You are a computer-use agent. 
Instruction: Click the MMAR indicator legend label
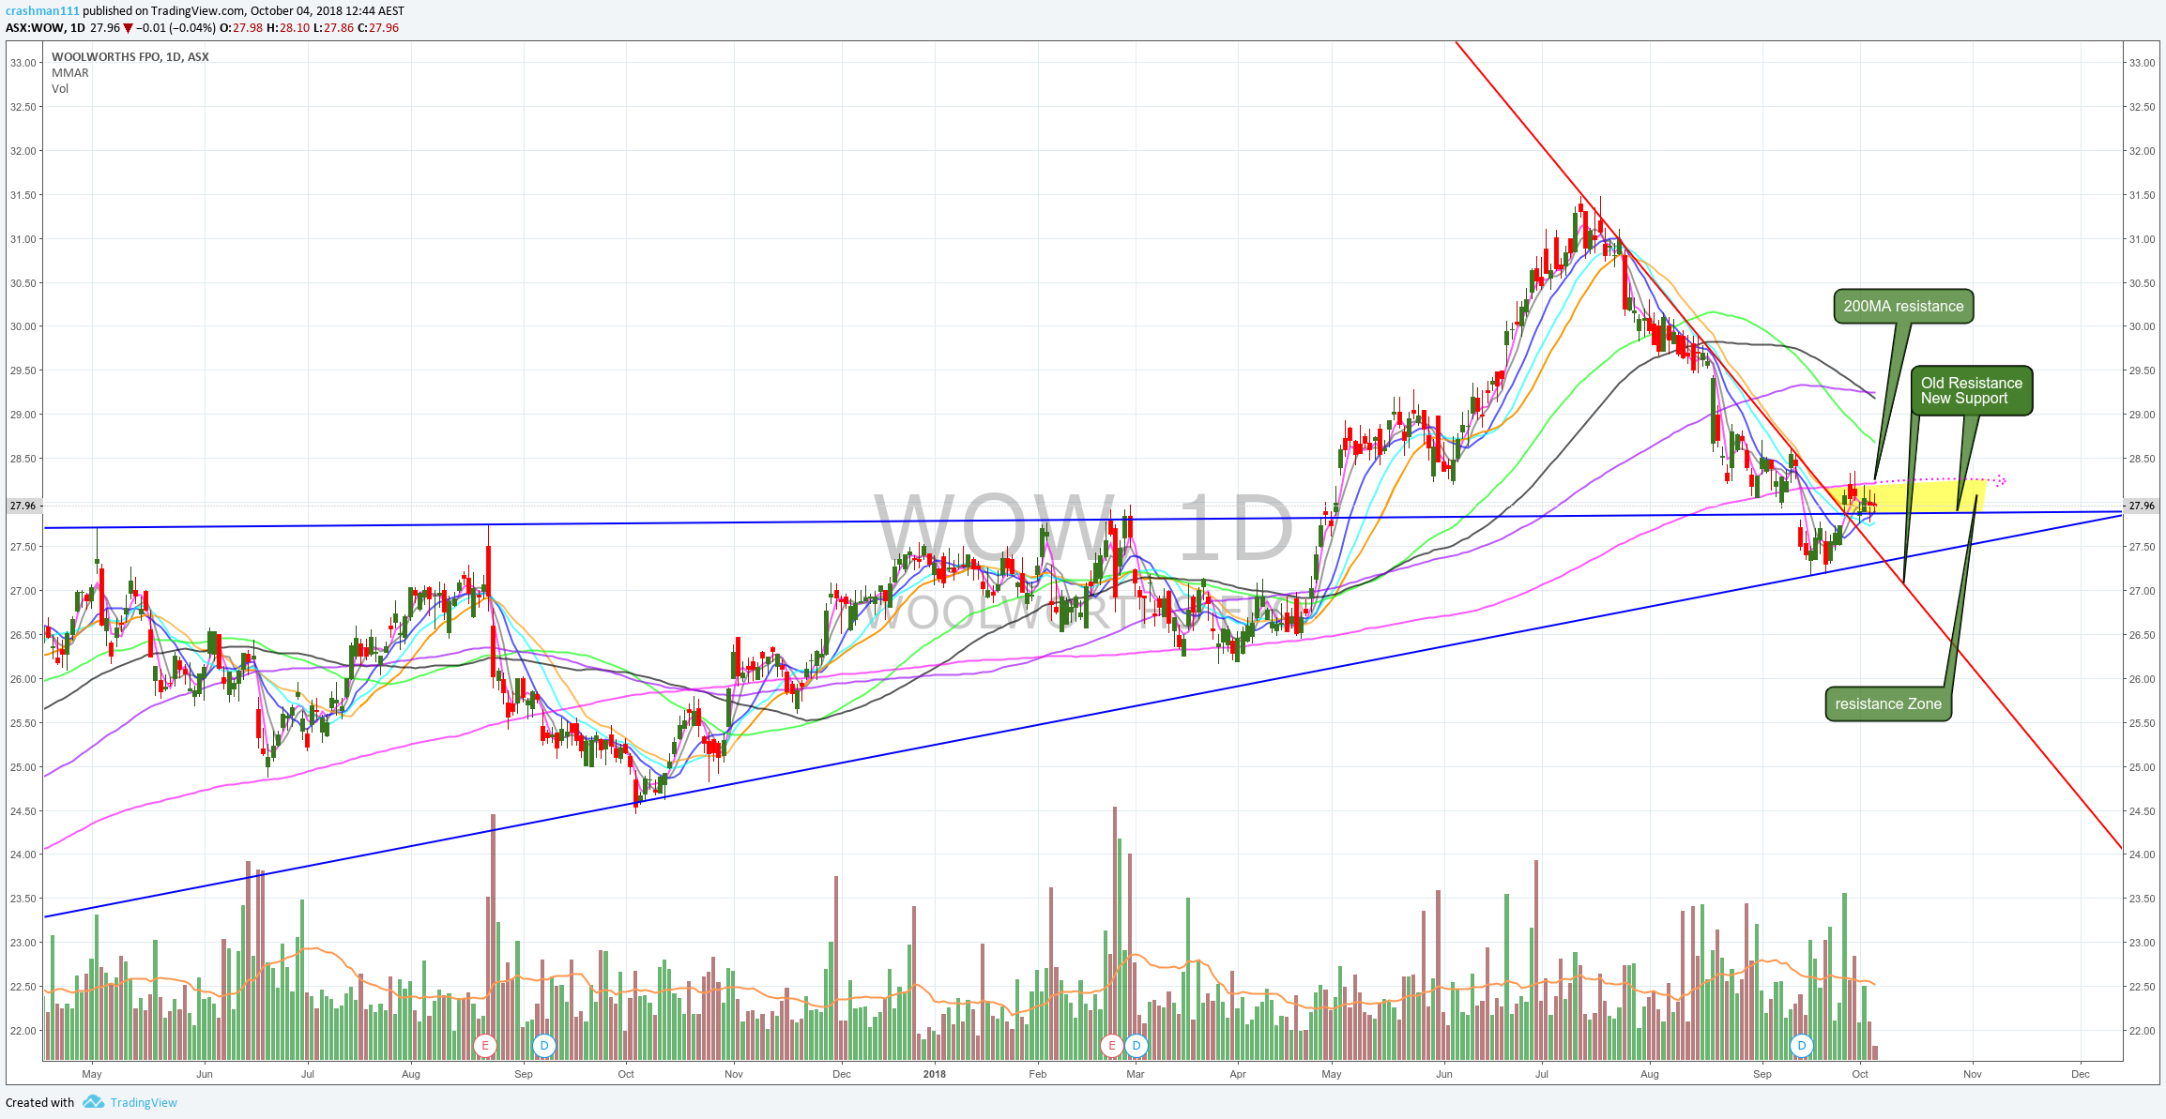coord(70,73)
